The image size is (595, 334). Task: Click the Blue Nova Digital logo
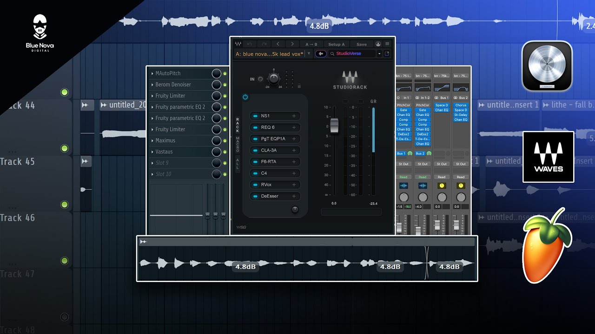40,32
